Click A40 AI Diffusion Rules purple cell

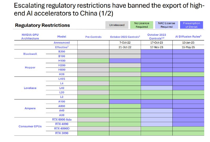pos(188,110)
